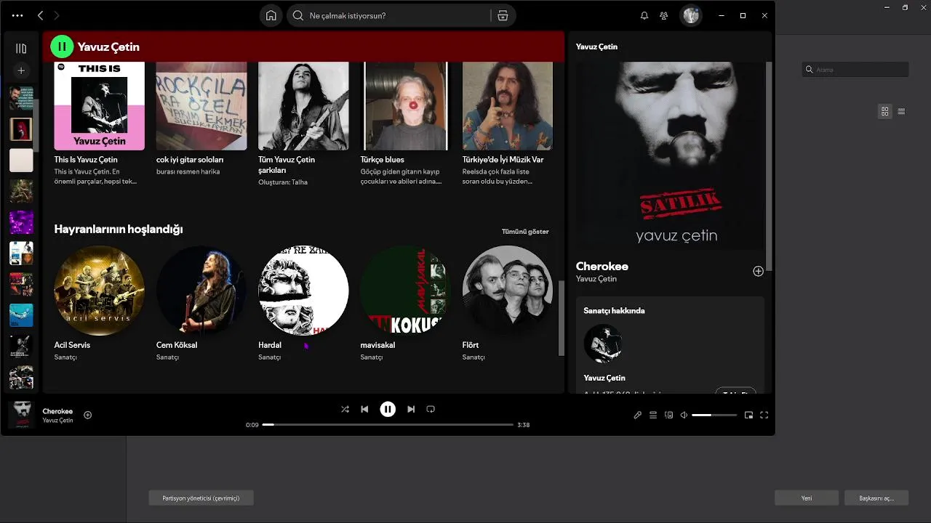Mute with the speaker icon
The width and height of the screenshot is (931, 523).
[684, 415]
